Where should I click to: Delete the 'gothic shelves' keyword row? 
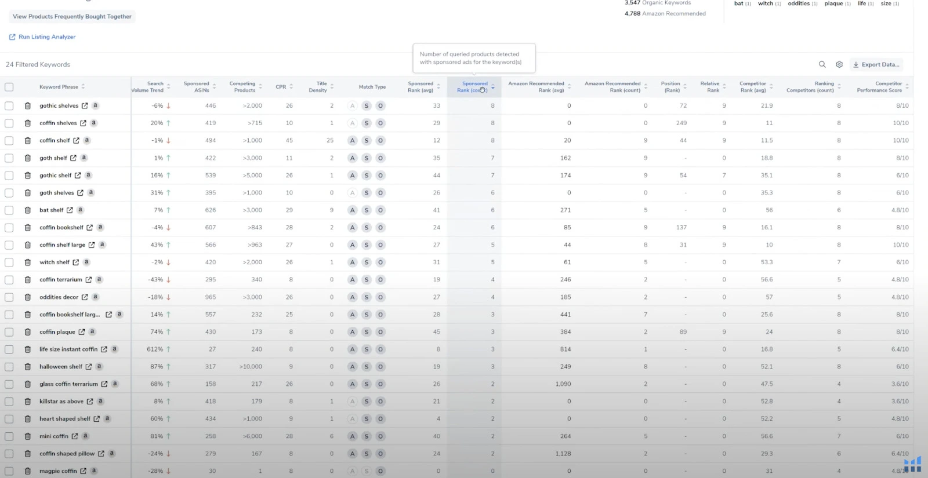(27, 106)
